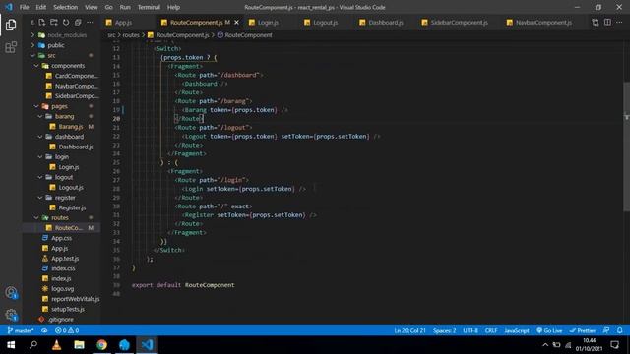The height and width of the screenshot is (354, 630).
Task: Open changes compare icon in editor toolbar
Action: click(x=595, y=23)
